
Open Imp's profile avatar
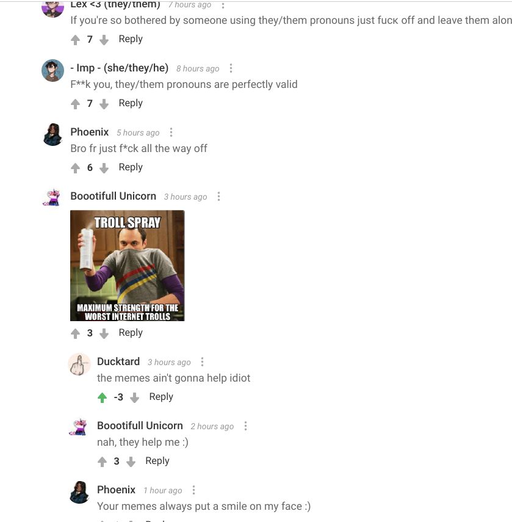tap(52, 70)
